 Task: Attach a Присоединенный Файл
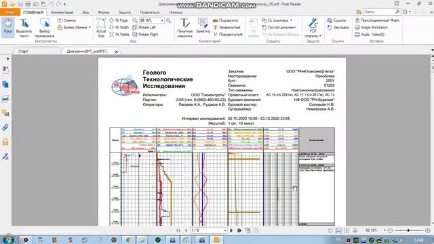[x=377, y=20]
